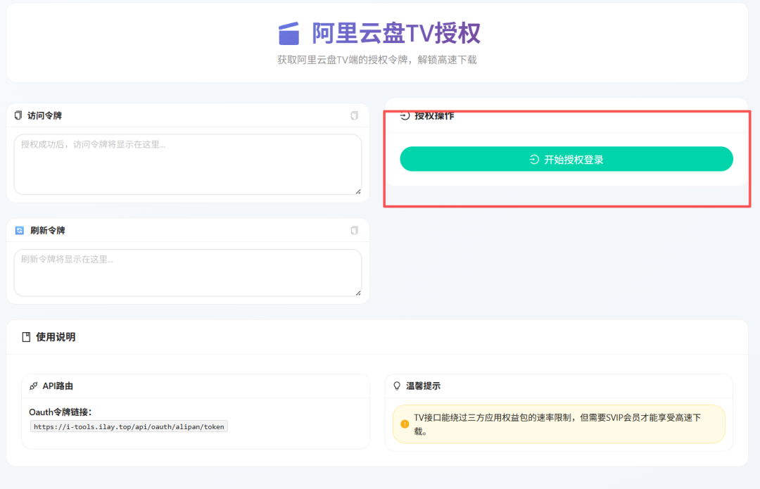Click the copy icon beside 访问令牌 header

click(355, 115)
